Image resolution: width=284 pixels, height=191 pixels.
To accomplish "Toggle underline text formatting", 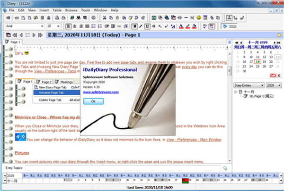I will pyautogui.click(x=147, y=25).
